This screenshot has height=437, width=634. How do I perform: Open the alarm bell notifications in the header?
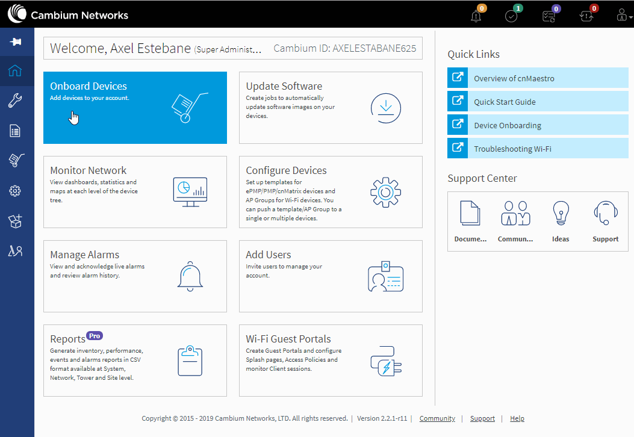click(x=476, y=16)
